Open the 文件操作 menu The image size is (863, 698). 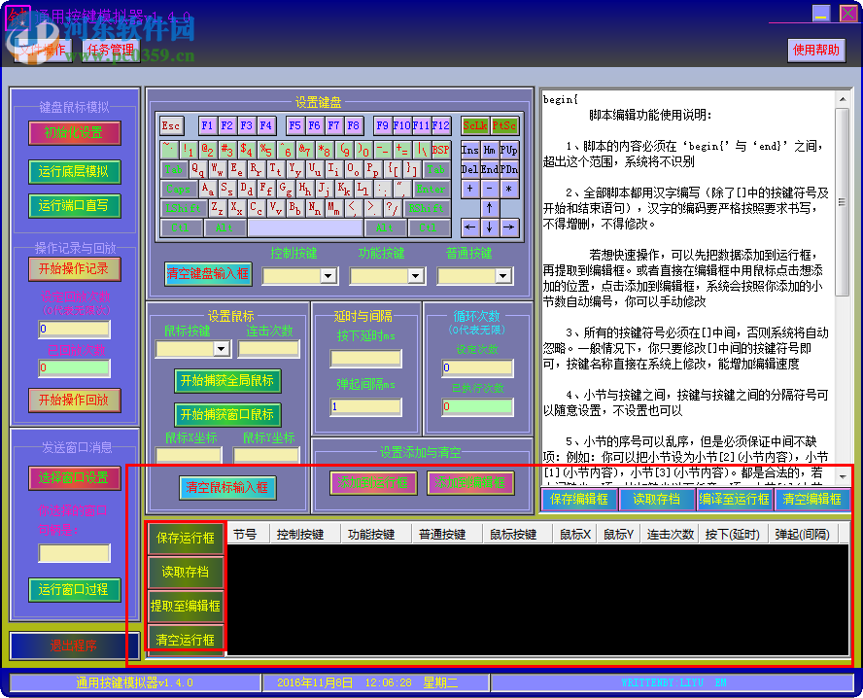click(46, 51)
